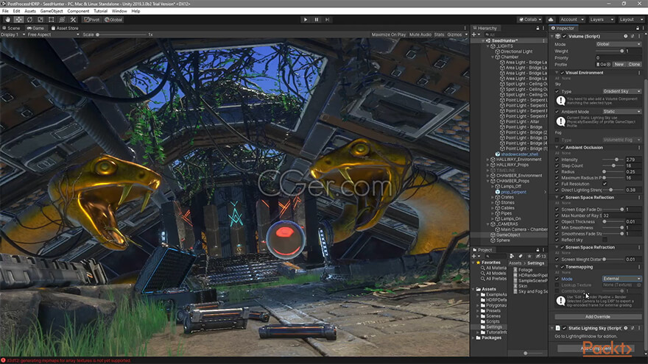Image resolution: width=648 pixels, height=364 pixels.
Task: Open the Static Lighting Sky help icon
Action: [626, 328]
